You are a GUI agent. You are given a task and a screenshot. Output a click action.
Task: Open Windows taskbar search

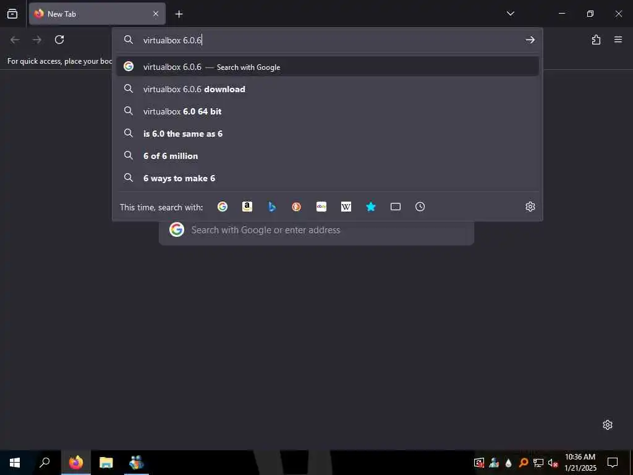pos(45,463)
